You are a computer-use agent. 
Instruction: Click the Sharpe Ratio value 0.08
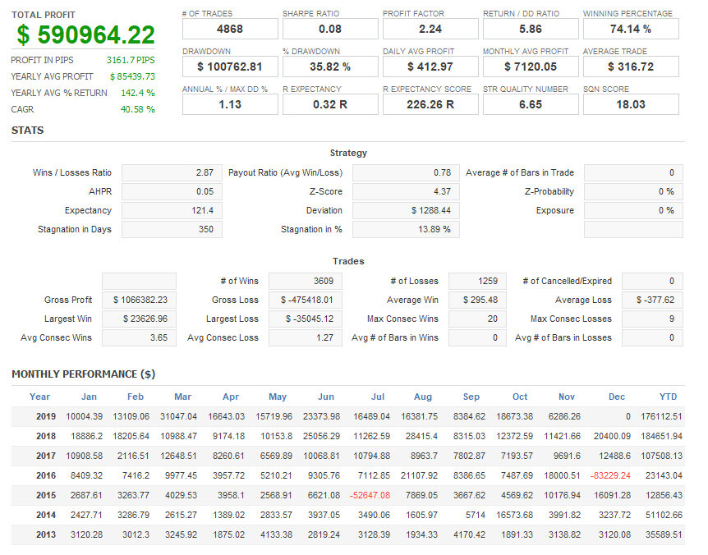[x=330, y=29]
